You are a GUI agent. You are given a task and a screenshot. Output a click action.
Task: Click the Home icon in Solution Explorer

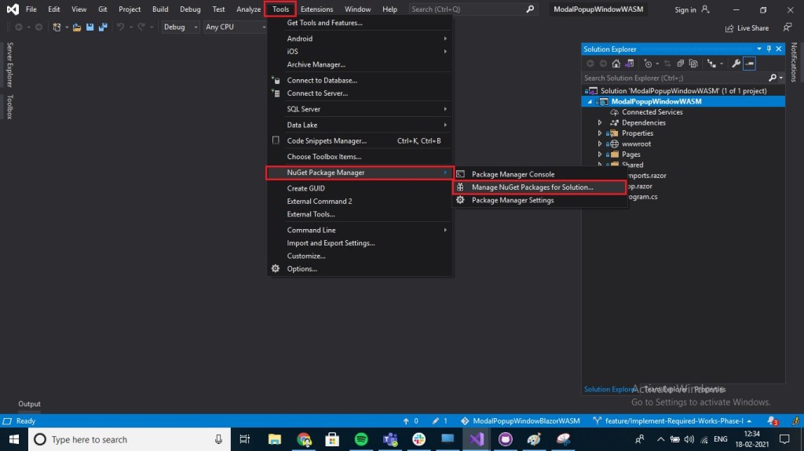pyautogui.click(x=616, y=64)
